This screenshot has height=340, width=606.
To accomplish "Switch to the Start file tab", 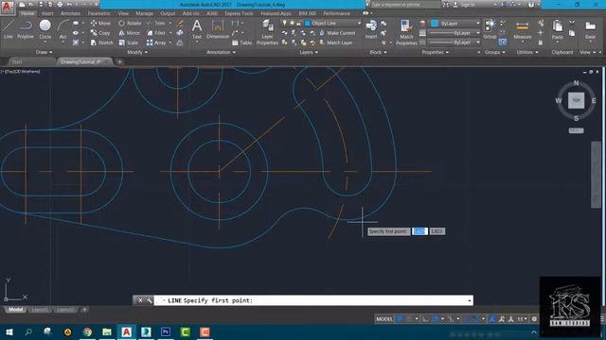I will coord(17,61).
